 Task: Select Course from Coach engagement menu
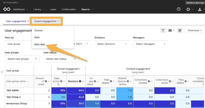click(x=38, y=31)
